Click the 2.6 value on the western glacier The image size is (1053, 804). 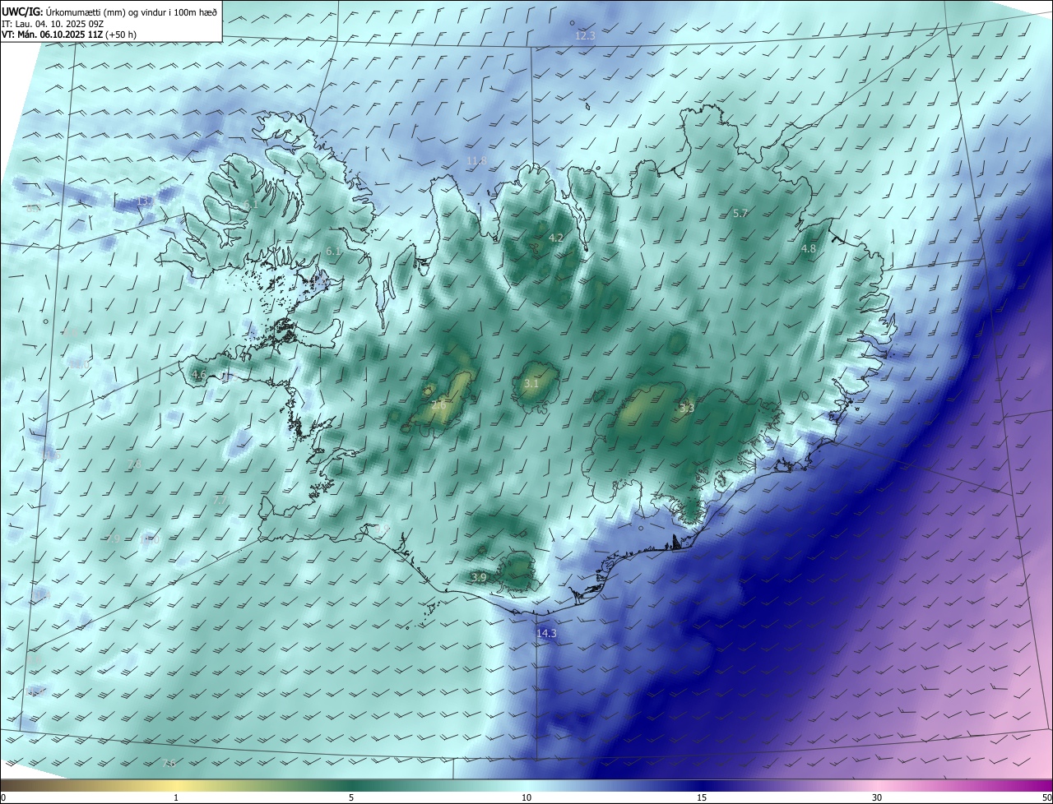pyautogui.click(x=438, y=404)
